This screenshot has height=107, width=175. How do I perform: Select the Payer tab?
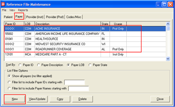click(x=19, y=17)
